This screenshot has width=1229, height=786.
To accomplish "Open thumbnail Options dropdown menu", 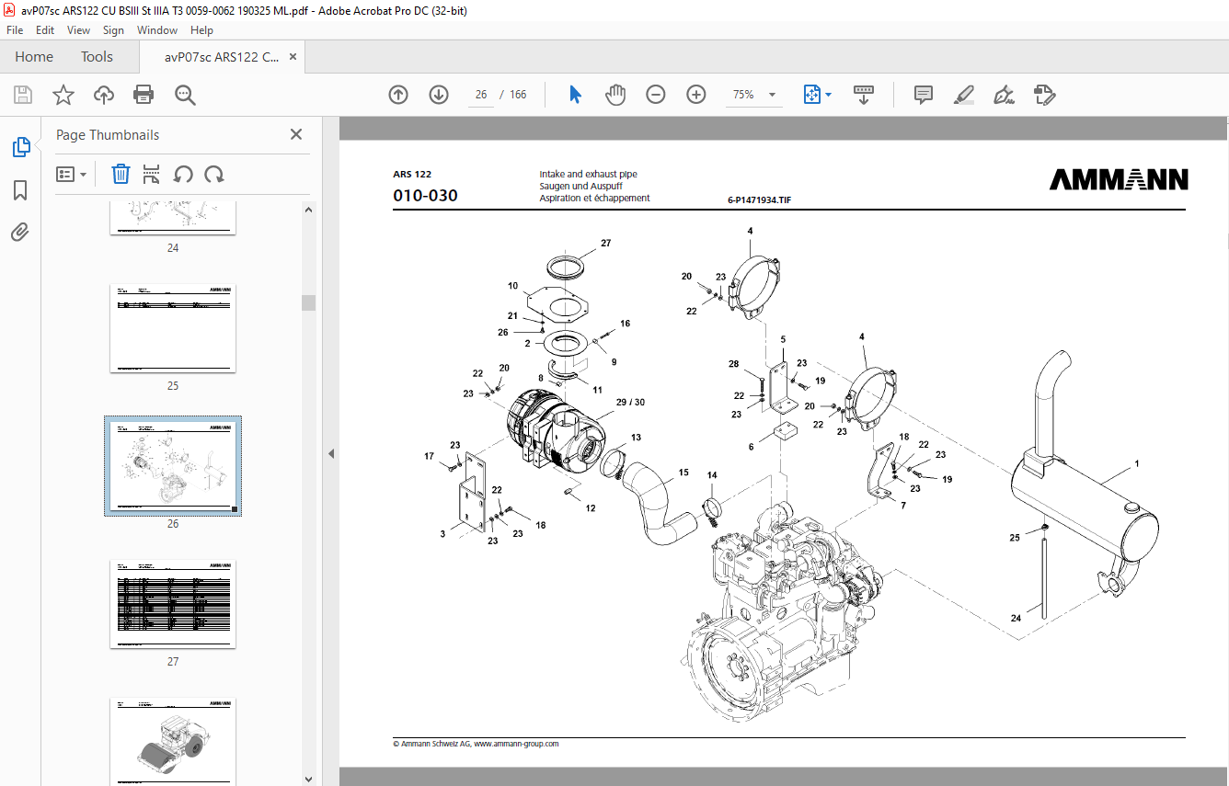I will coord(72,174).
